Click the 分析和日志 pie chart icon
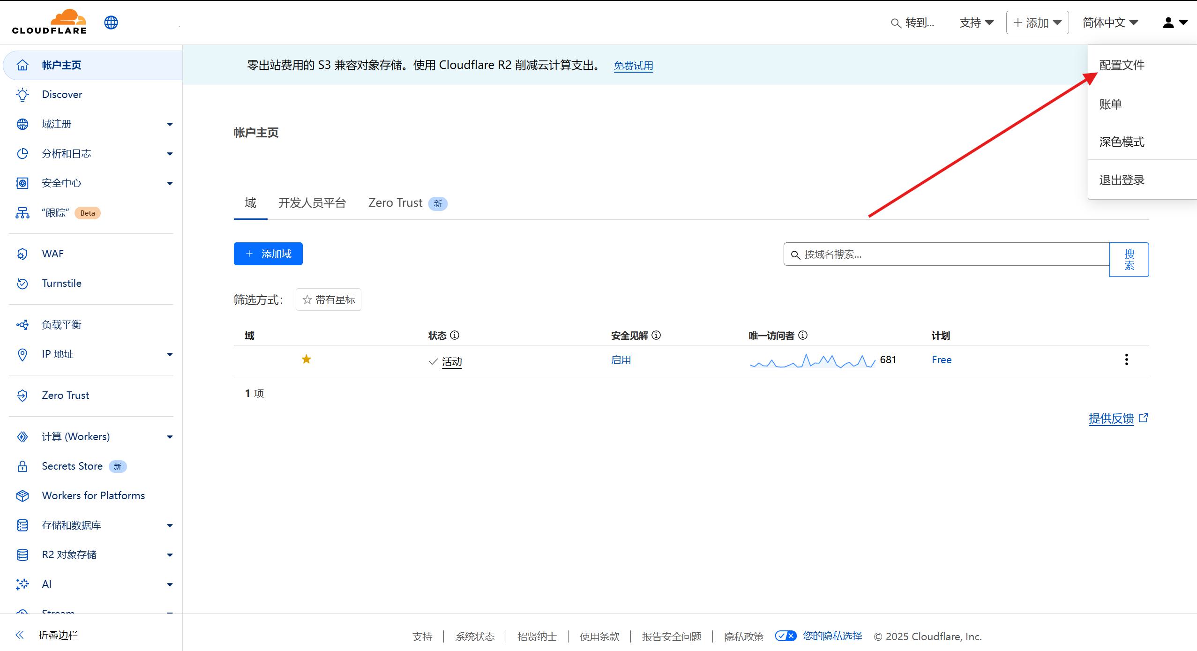1197x651 pixels. point(22,154)
